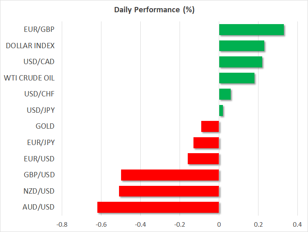Select the small green USD/CHF bar
This screenshot has height=232, width=308.
click(225, 94)
